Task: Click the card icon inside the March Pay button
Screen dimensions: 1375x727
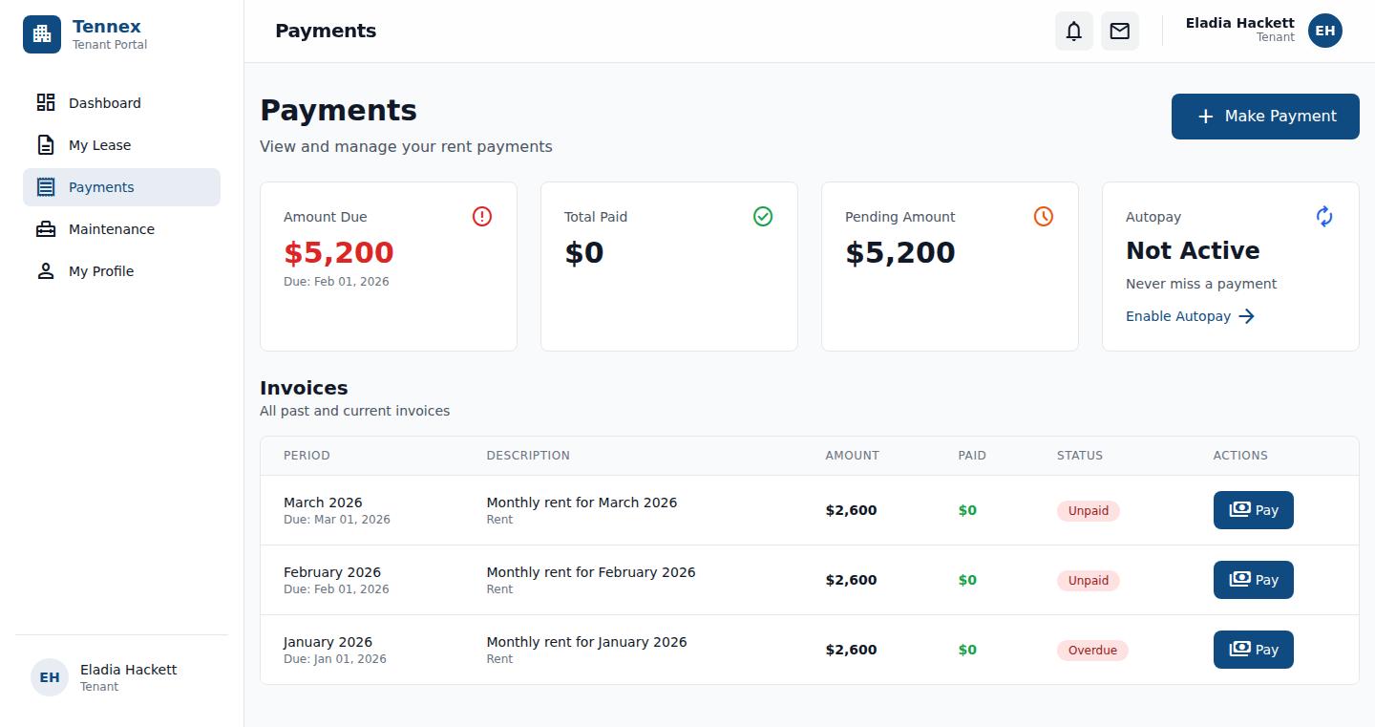Action: (x=1240, y=509)
